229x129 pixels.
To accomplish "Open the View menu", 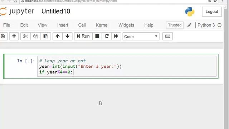I will (43, 25).
